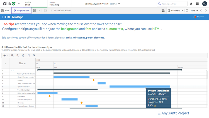
Task: Collapse all rows using the toolbar icon
Action: click(x=34, y=55)
